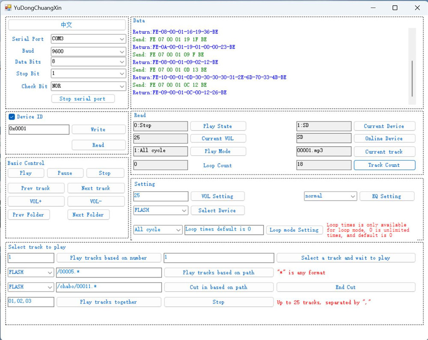Open the EQ normal dropdown
428x340 pixels.
tap(330, 196)
